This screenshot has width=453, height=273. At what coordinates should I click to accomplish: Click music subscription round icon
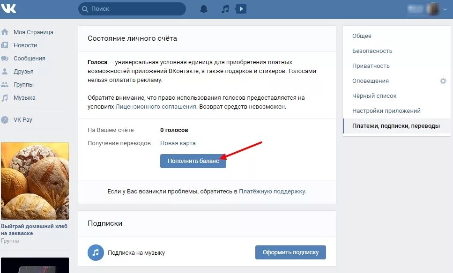tap(96, 252)
